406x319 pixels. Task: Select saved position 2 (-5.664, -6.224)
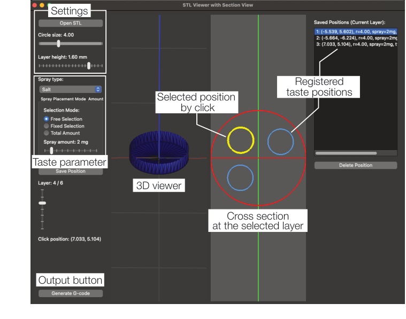coord(356,38)
